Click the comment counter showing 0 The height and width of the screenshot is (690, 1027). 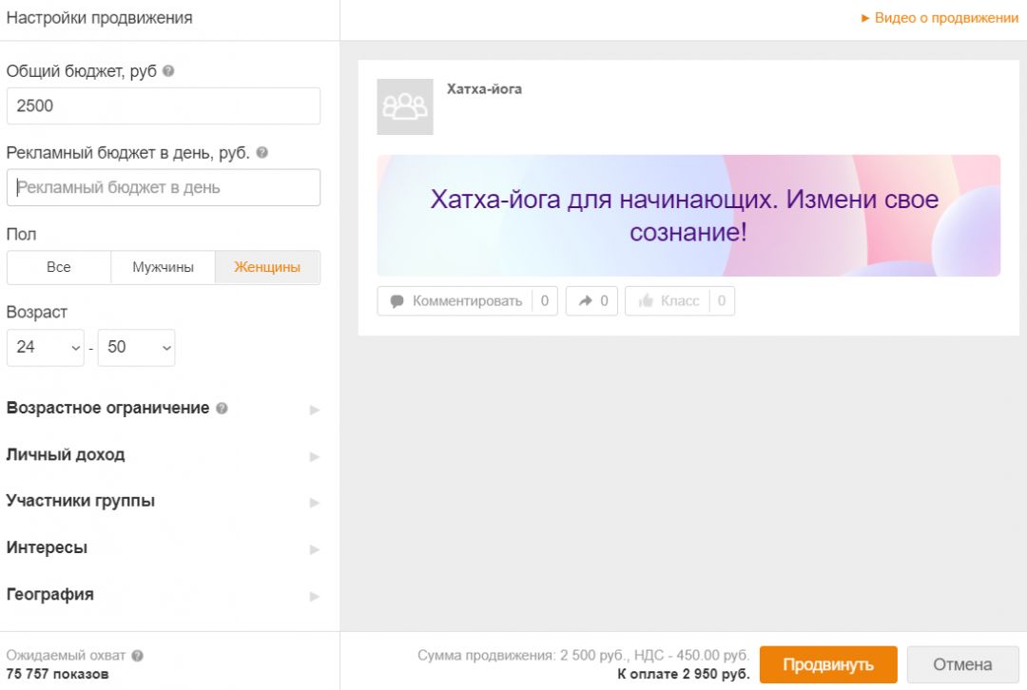[544, 301]
